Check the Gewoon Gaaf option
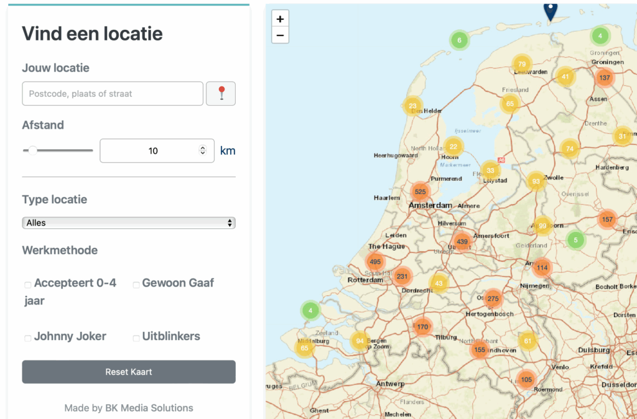 coord(136,285)
